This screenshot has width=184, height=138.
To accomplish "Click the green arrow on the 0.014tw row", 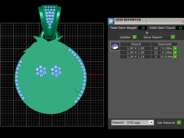I will (x=176, y=57).
